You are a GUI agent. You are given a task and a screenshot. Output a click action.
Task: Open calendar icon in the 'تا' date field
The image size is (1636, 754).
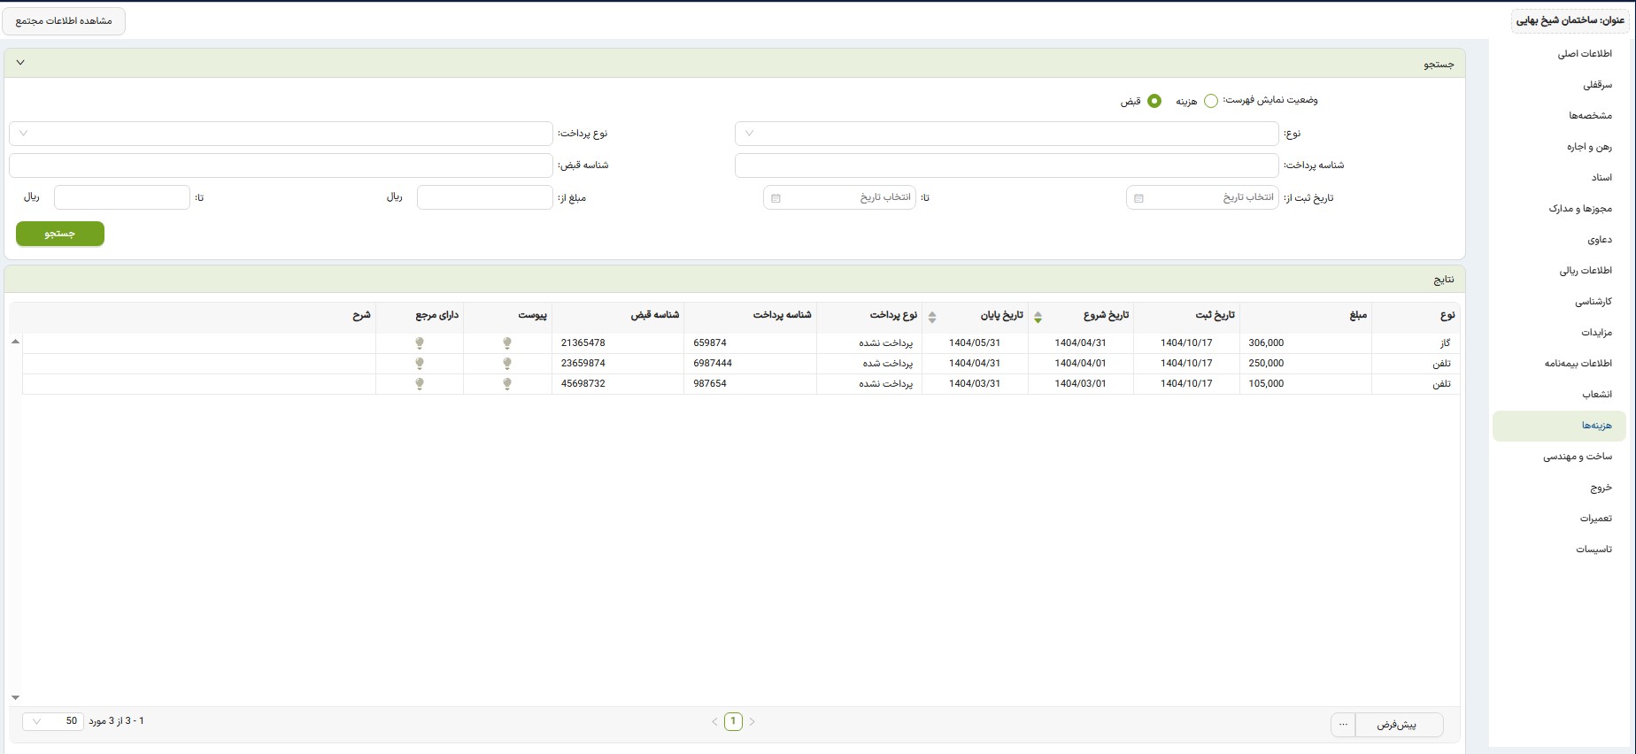(x=776, y=198)
